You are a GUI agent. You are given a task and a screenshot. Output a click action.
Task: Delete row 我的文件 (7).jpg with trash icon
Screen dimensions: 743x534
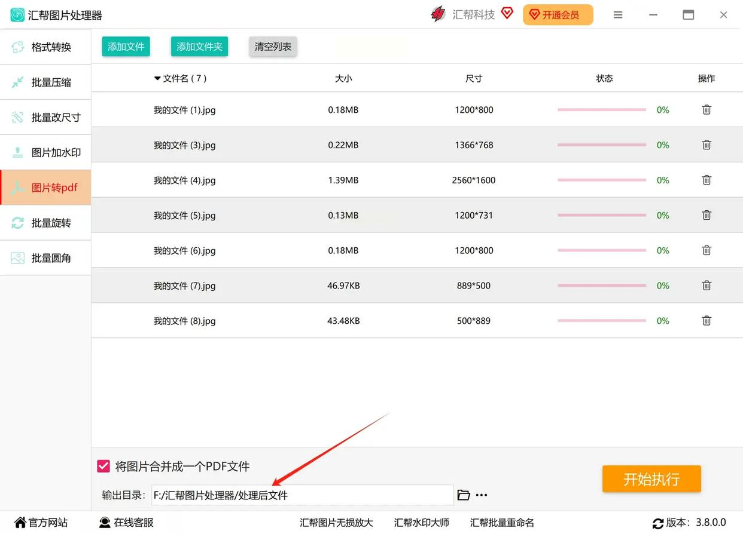tap(707, 286)
